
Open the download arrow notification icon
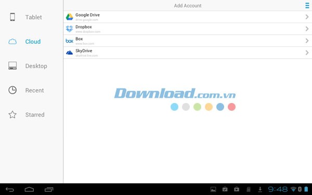260,189
